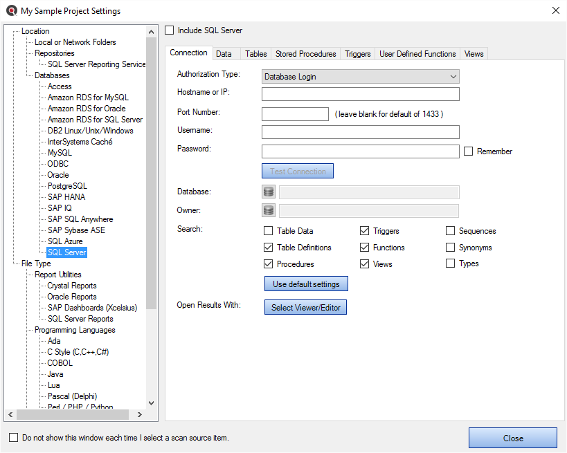
Task: Uncheck Table Definitions search option
Action: pyautogui.click(x=269, y=248)
